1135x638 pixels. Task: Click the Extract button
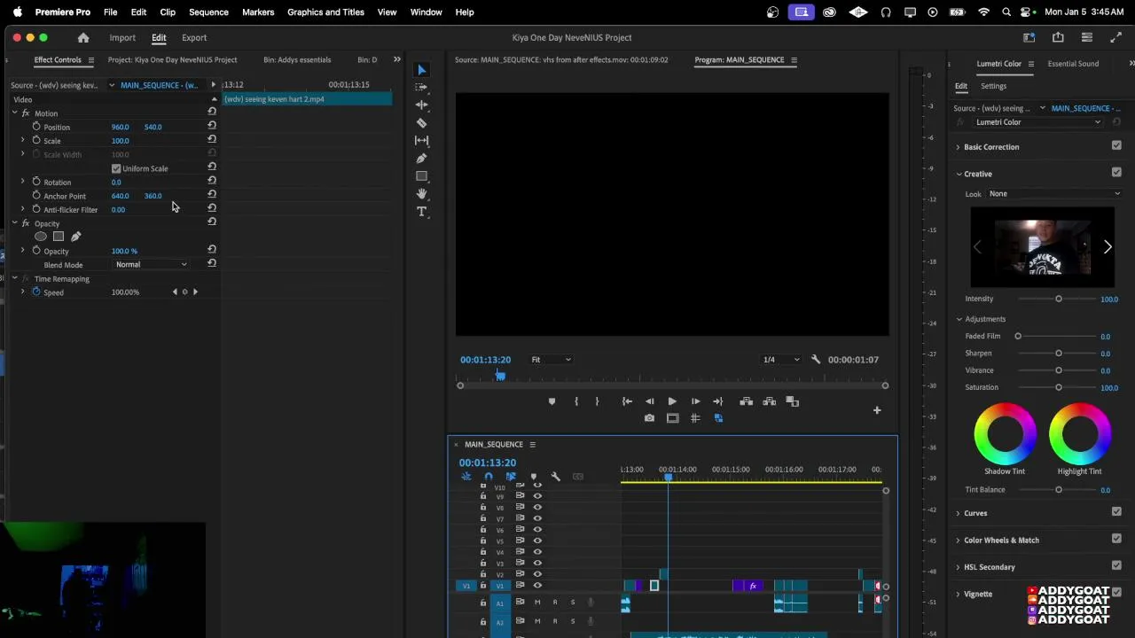[x=769, y=401]
